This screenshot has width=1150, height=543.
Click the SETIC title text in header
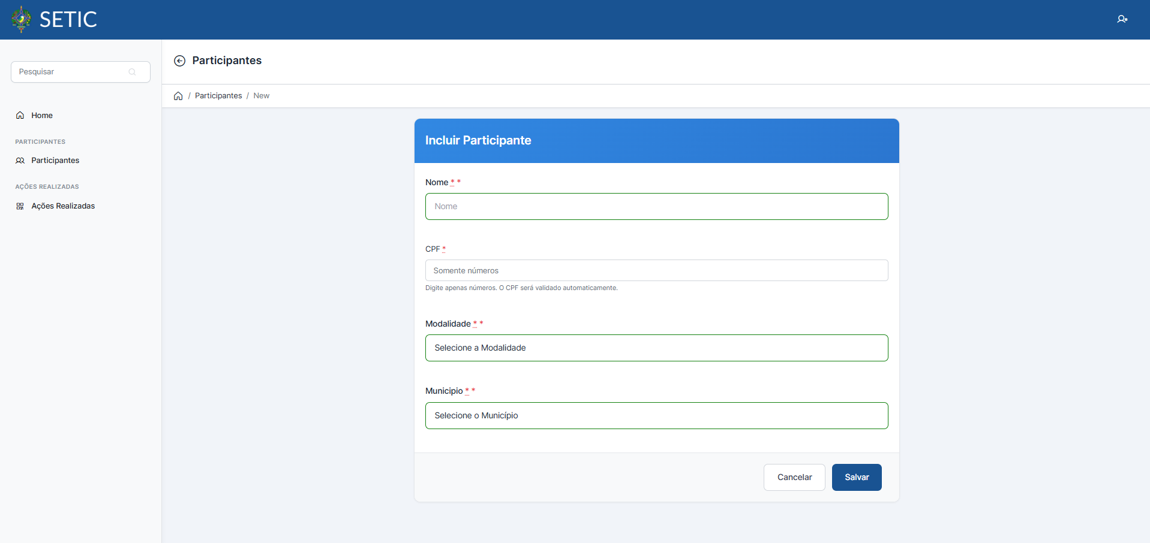(68, 20)
